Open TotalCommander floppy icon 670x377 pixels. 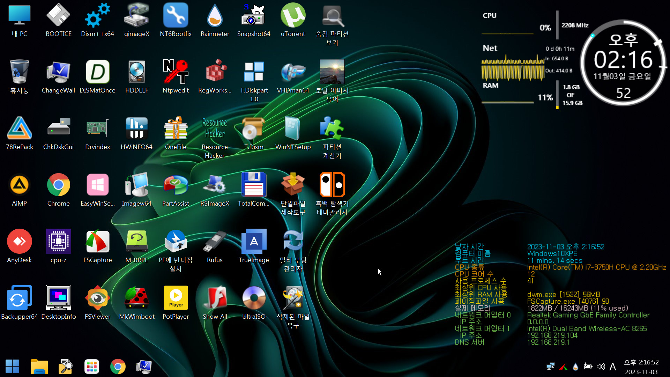click(x=254, y=190)
